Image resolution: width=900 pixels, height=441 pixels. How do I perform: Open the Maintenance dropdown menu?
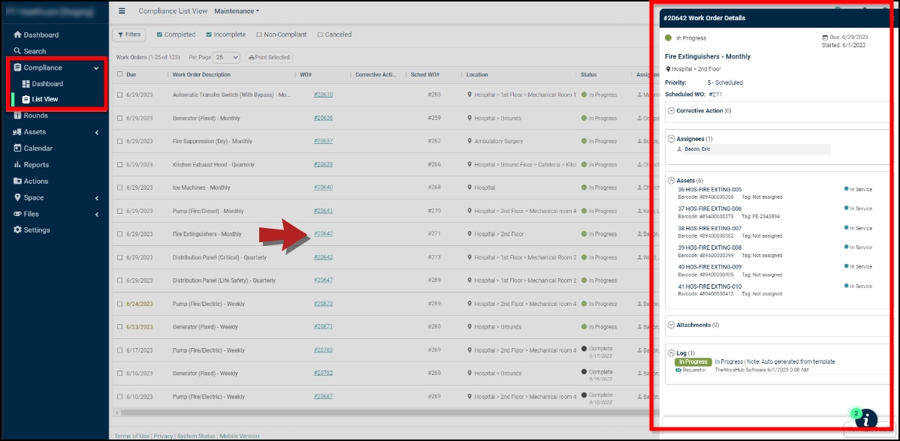click(237, 11)
